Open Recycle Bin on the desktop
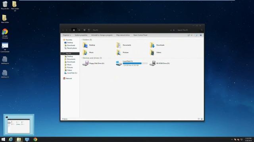The width and height of the screenshot is (254, 142). coord(5,5)
